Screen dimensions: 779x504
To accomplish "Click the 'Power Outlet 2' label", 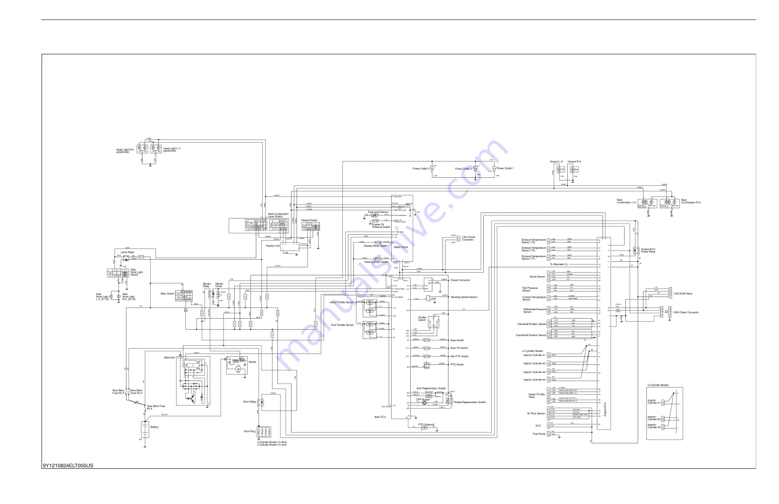I will (421, 168).
